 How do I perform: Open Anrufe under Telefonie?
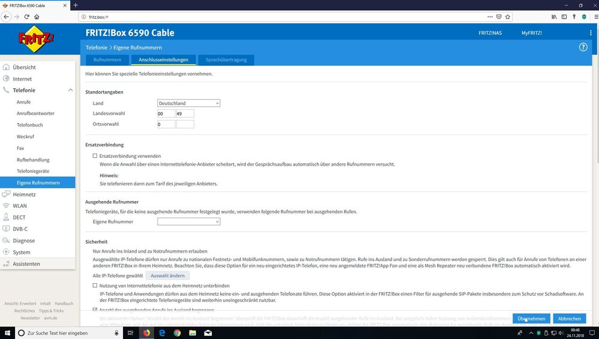tap(24, 102)
